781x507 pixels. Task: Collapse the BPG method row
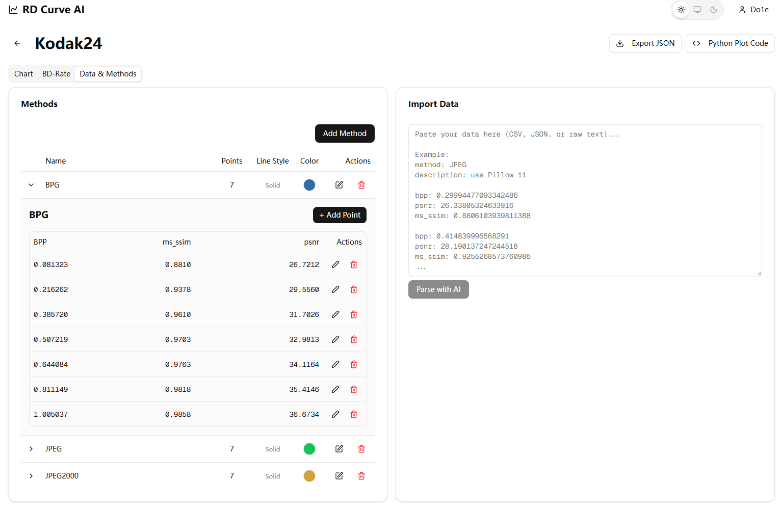click(x=31, y=185)
